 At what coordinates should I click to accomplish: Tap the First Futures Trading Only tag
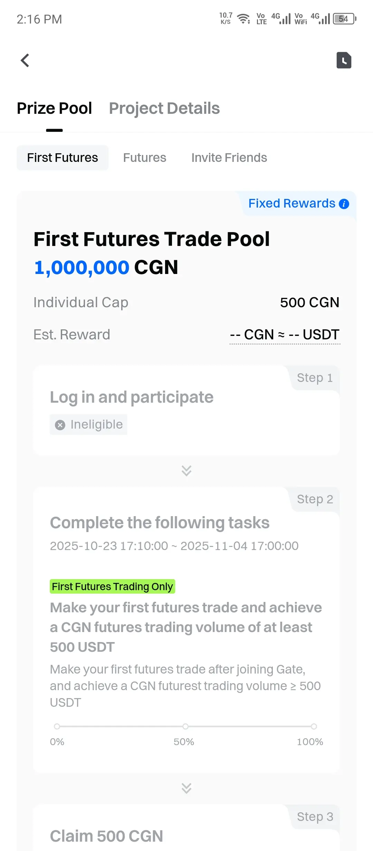[x=112, y=586]
